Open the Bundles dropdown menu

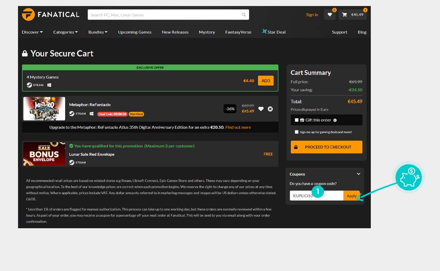click(x=98, y=32)
